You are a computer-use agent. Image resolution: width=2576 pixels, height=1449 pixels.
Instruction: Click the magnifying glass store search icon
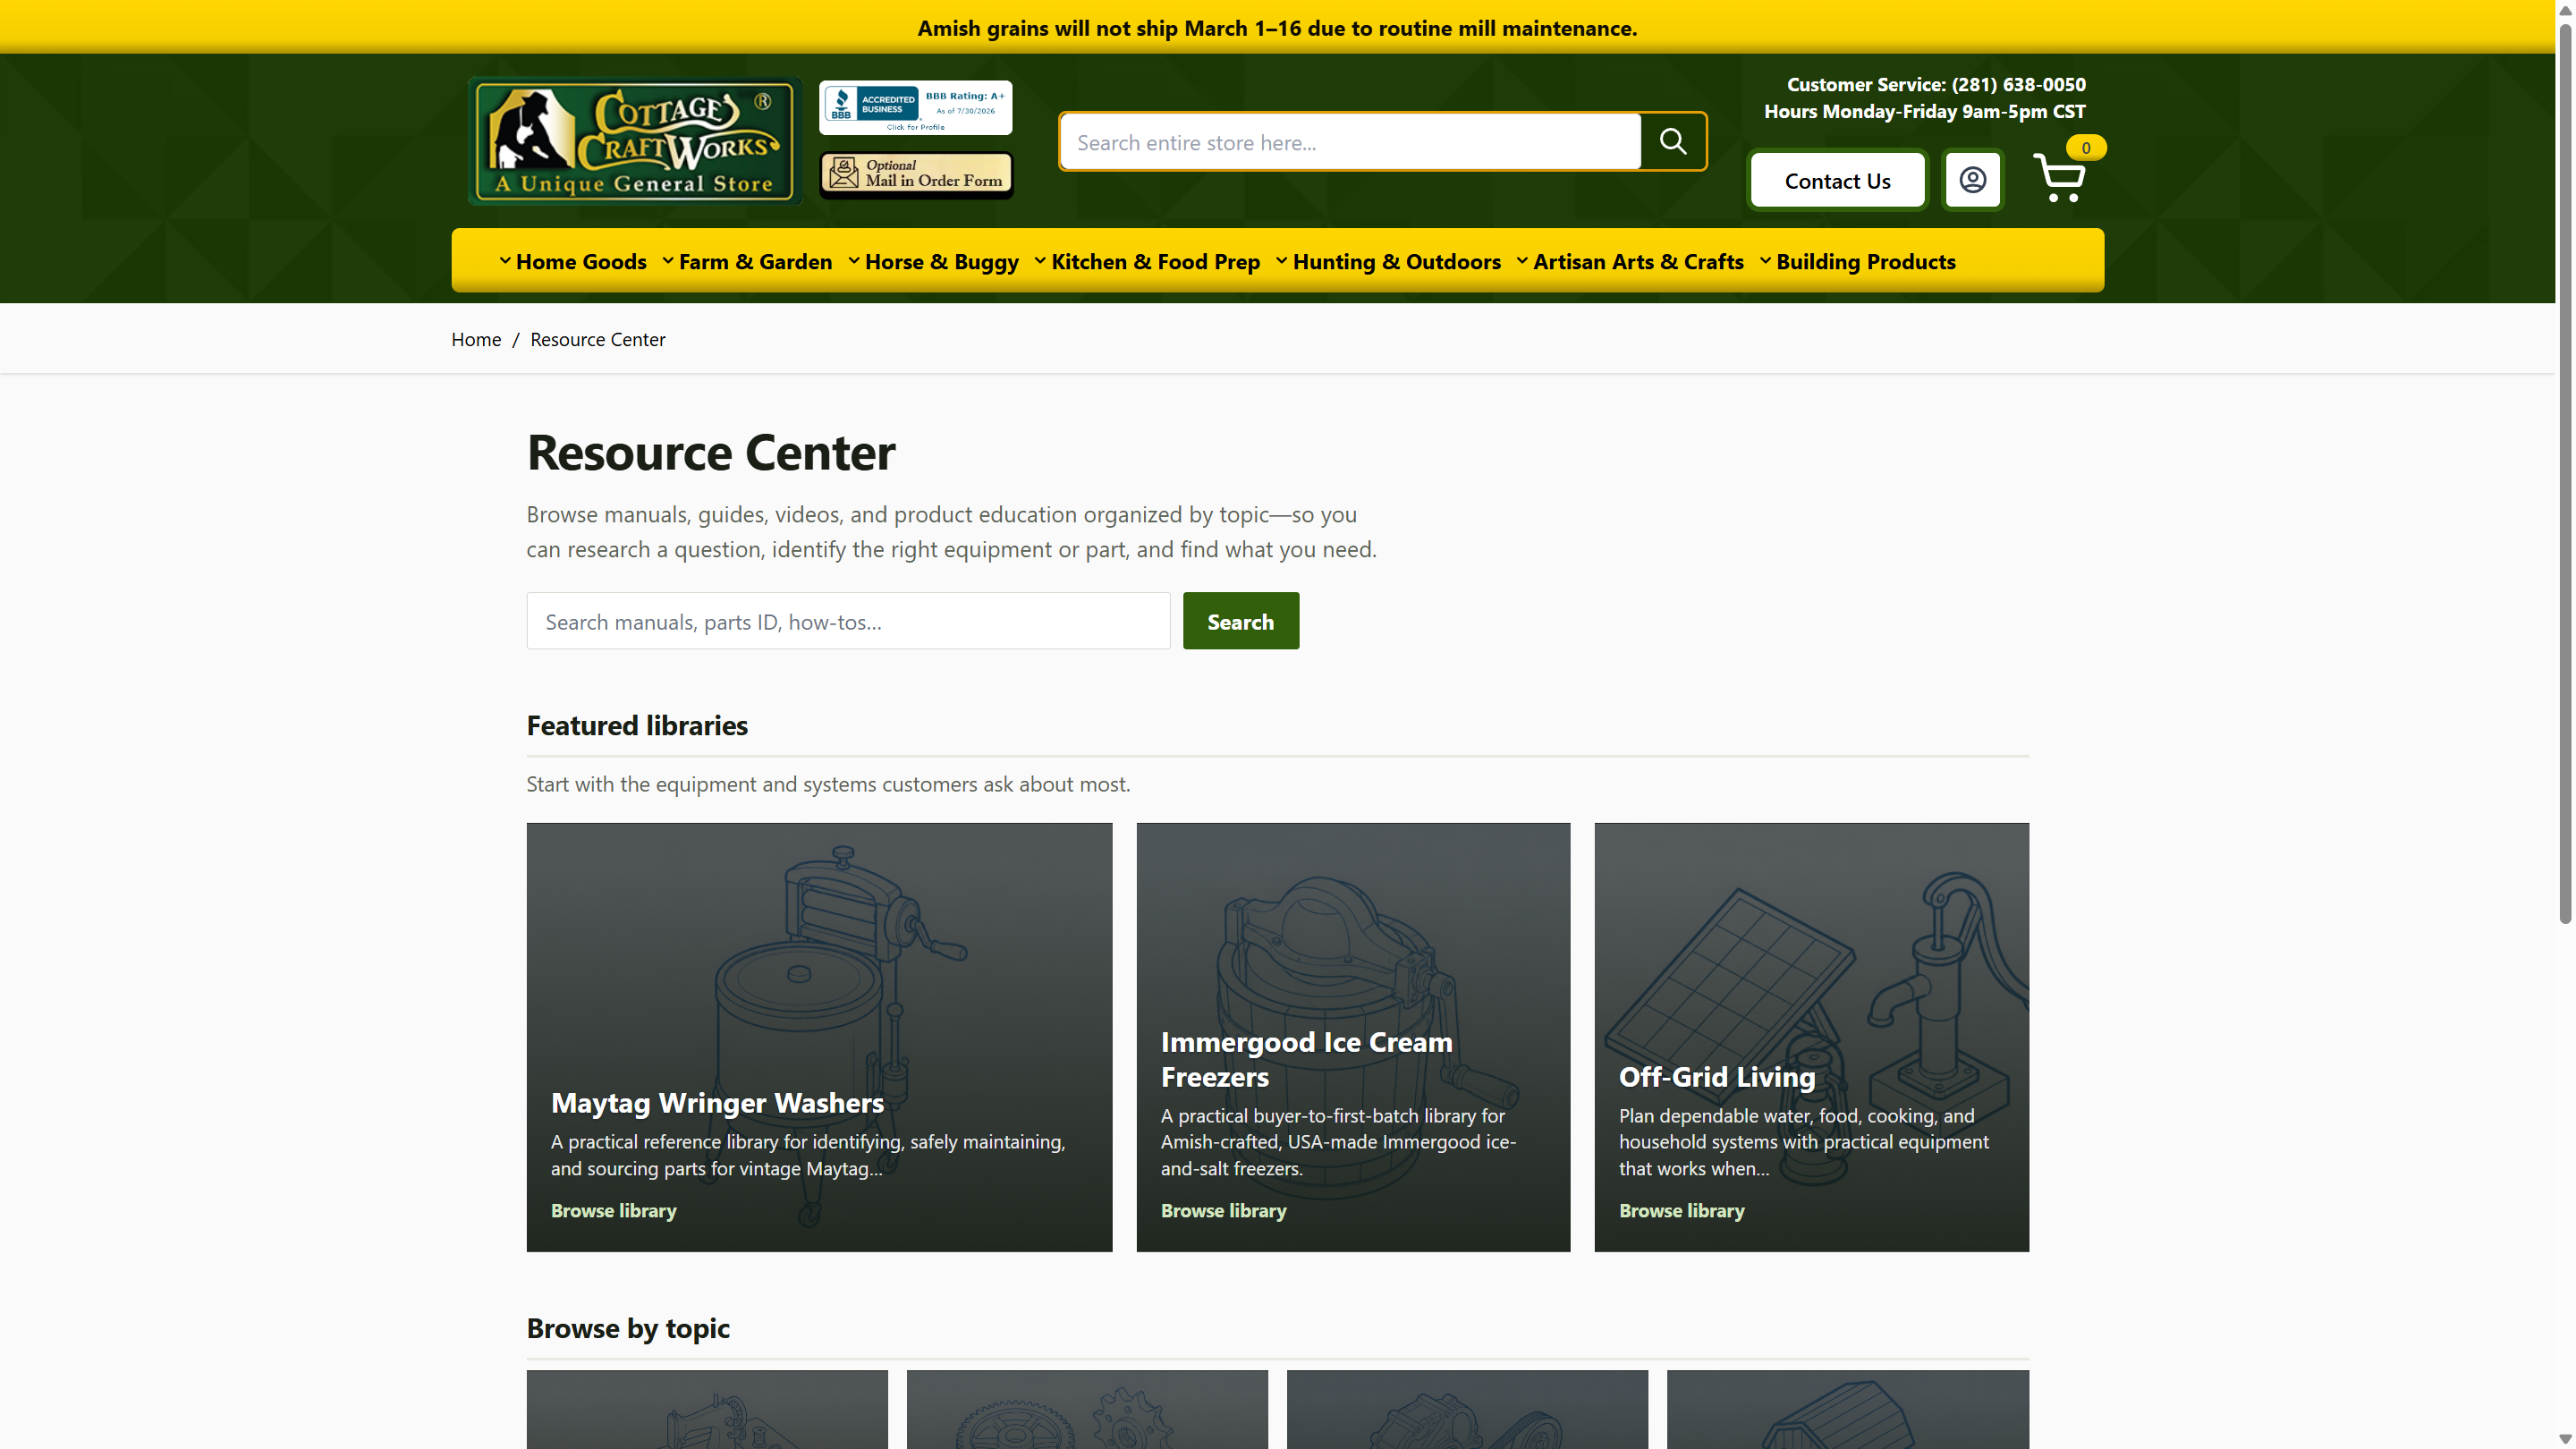tap(1673, 141)
